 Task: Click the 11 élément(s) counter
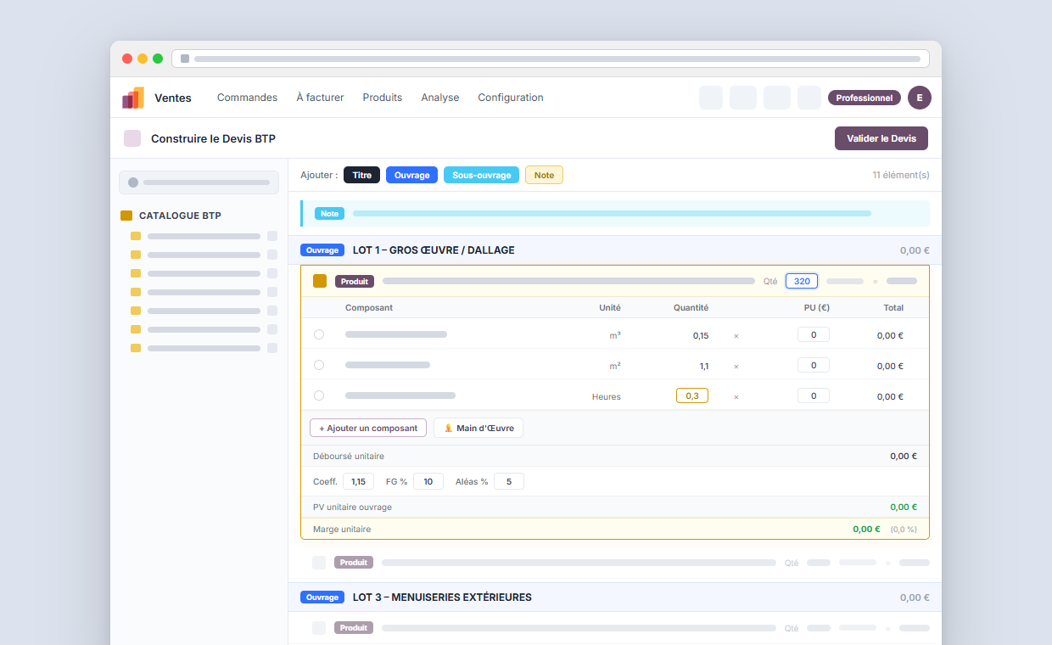[x=901, y=175]
